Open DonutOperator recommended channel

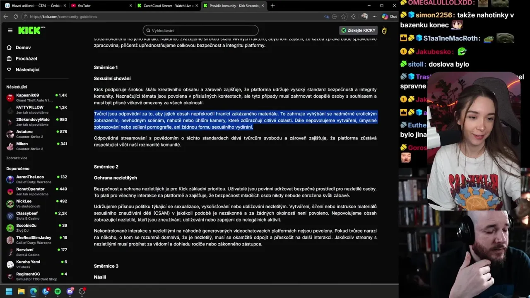(36, 191)
